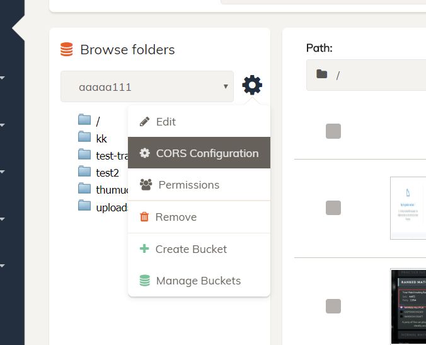This screenshot has width=426, height=345.
Task: Click the gear settings icon beside bucket dropdown
Action: click(x=252, y=85)
